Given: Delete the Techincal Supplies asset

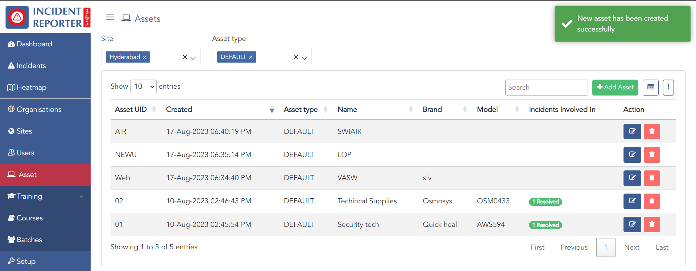Looking at the screenshot, I should pyautogui.click(x=651, y=201).
